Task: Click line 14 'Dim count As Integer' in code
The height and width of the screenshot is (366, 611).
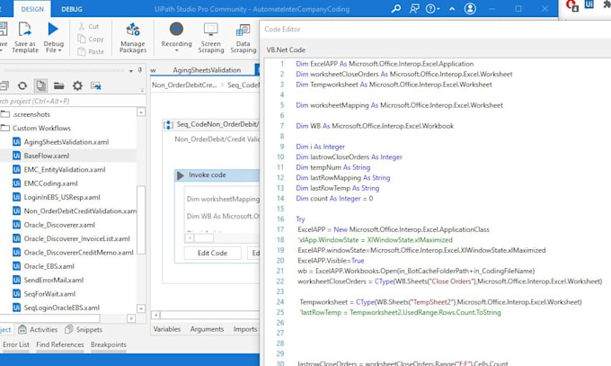Action: point(334,199)
